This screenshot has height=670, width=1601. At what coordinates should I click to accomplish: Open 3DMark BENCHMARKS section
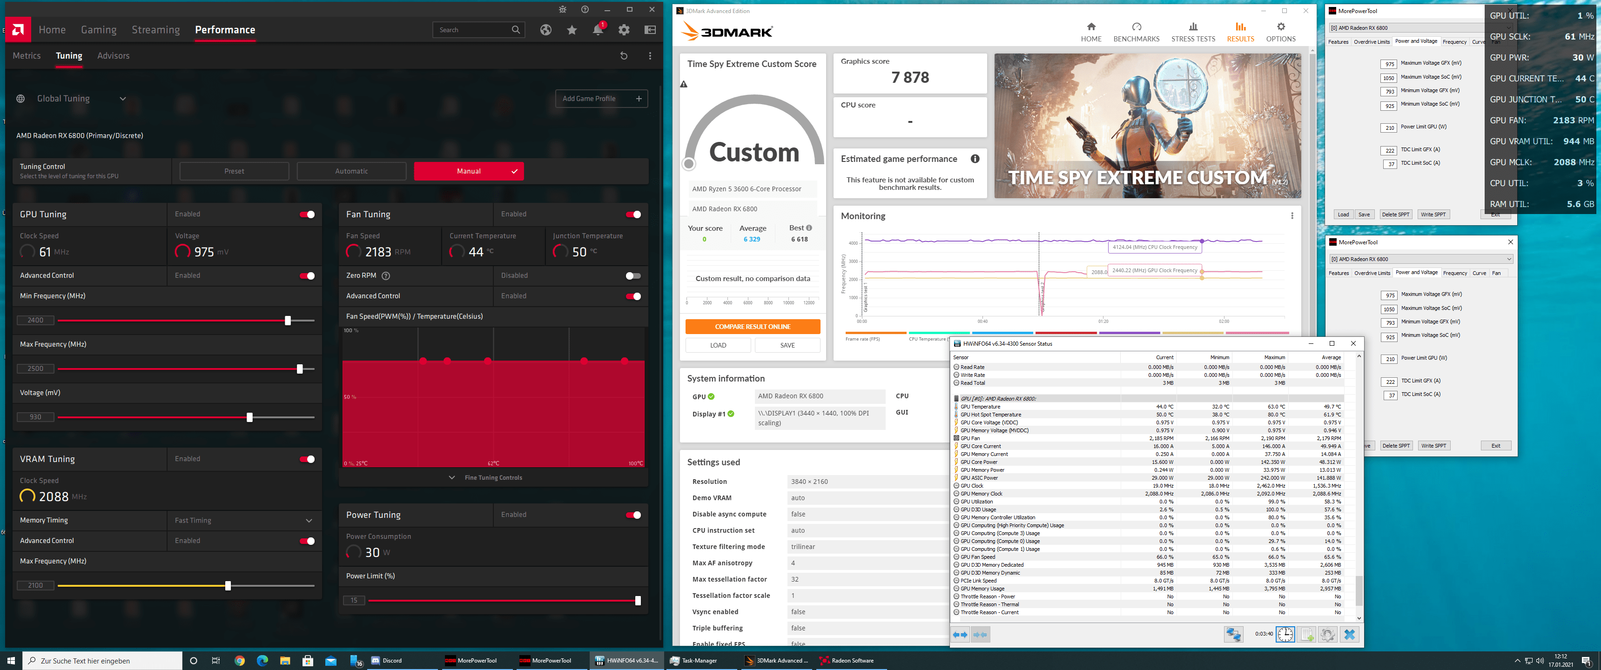point(1136,32)
